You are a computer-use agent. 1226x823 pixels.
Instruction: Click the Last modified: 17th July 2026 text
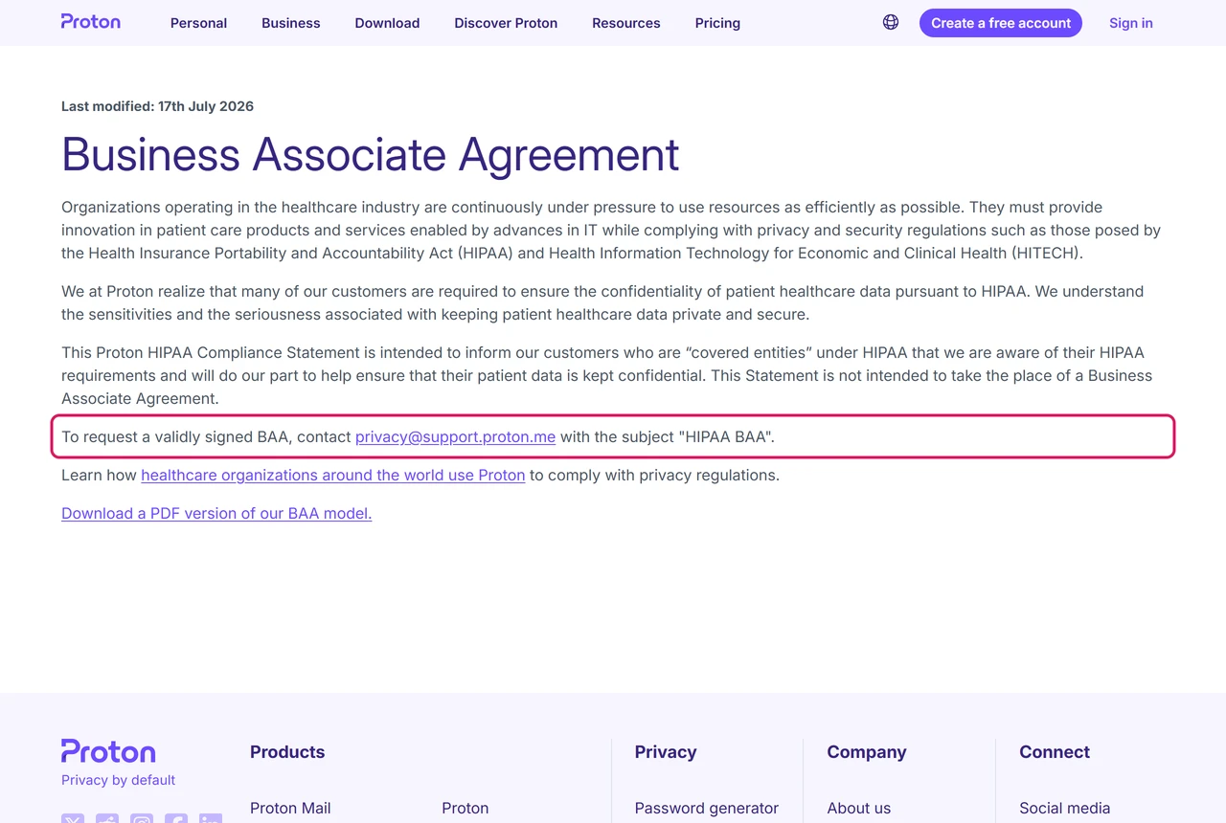[157, 106]
